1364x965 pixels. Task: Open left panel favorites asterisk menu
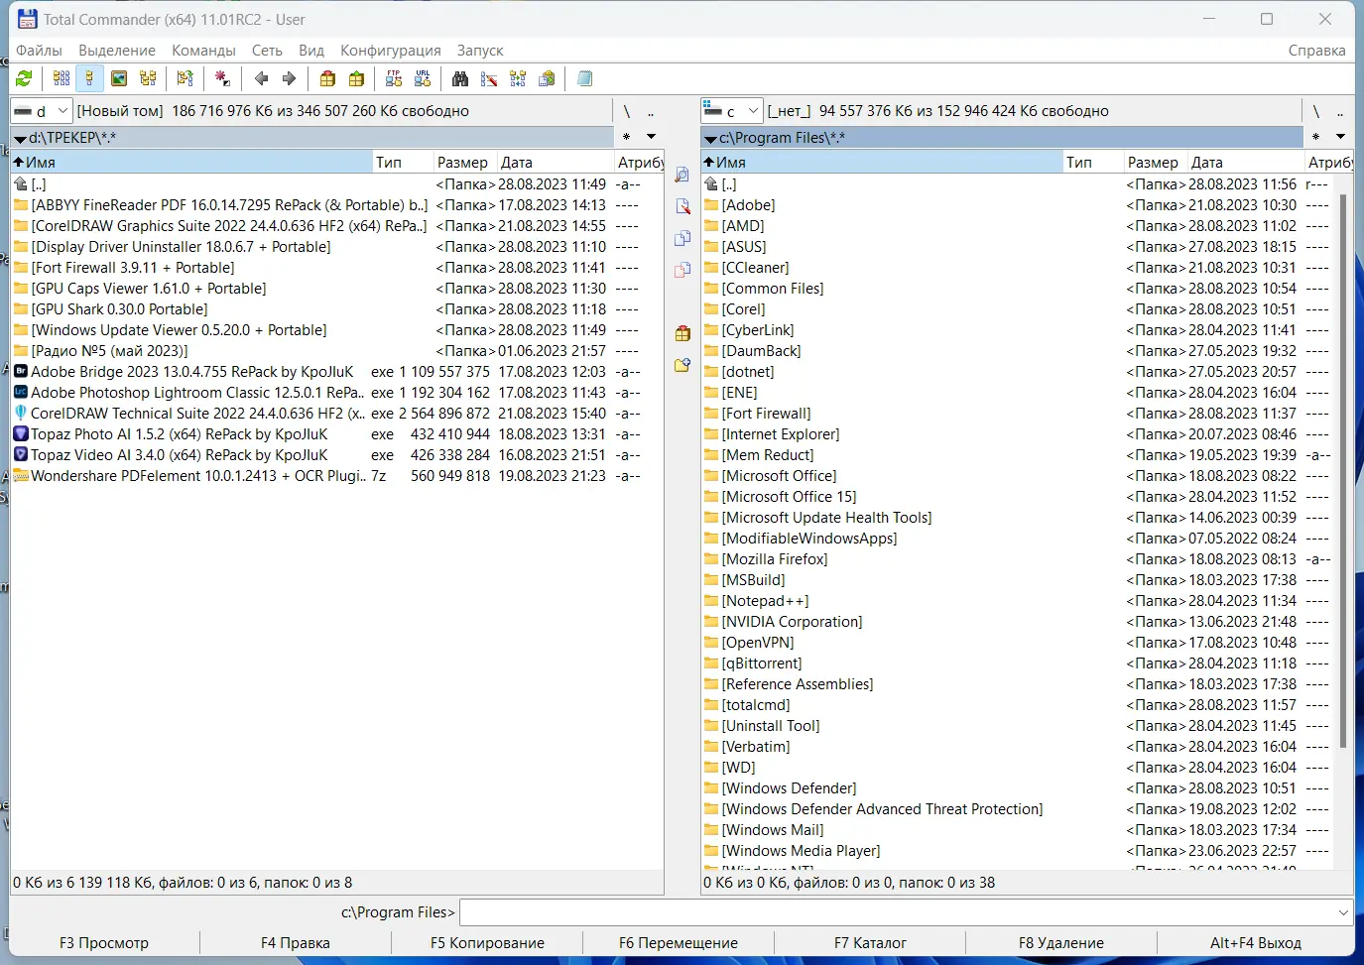click(626, 137)
